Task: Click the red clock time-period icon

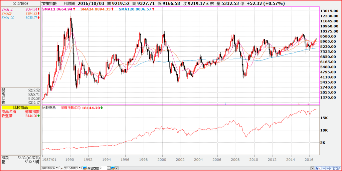Action: click(320, 168)
